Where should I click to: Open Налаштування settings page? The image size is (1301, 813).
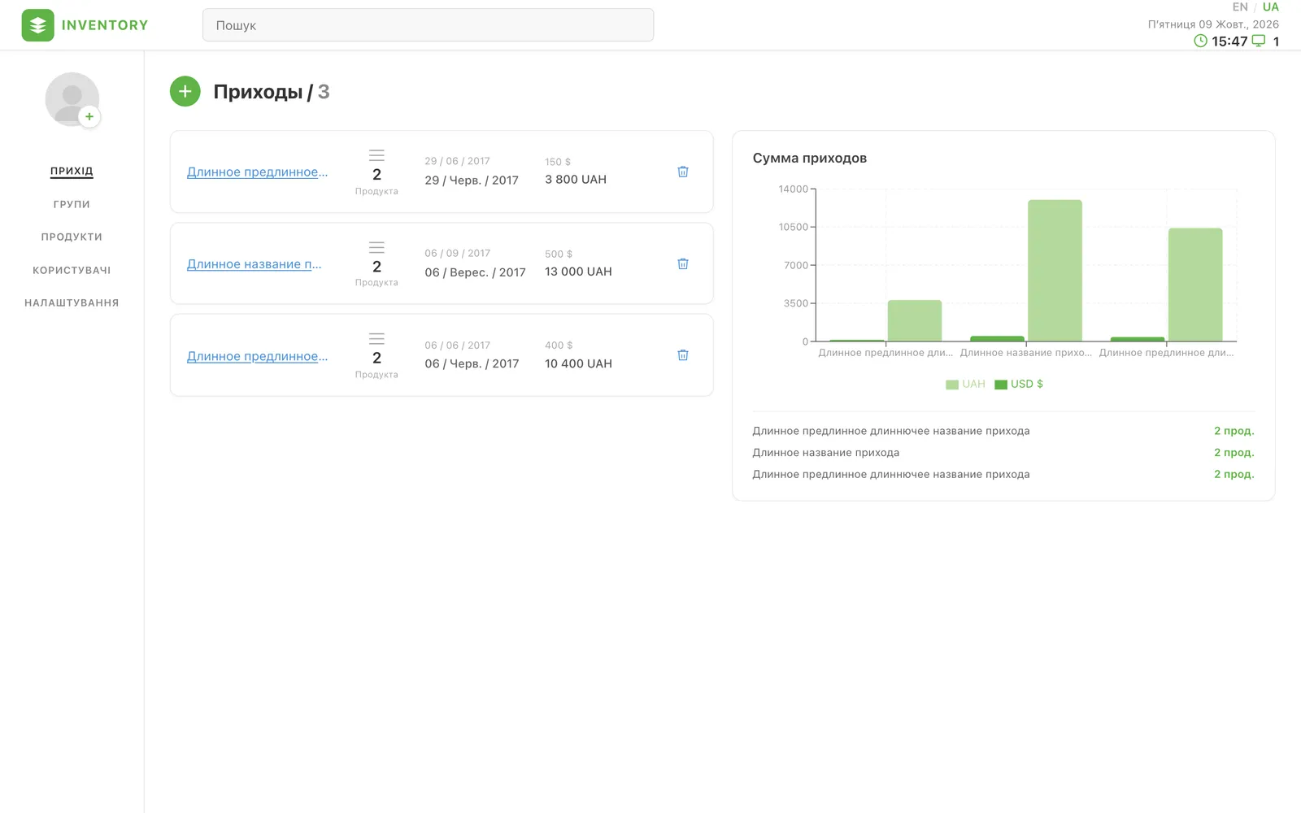coord(72,302)
